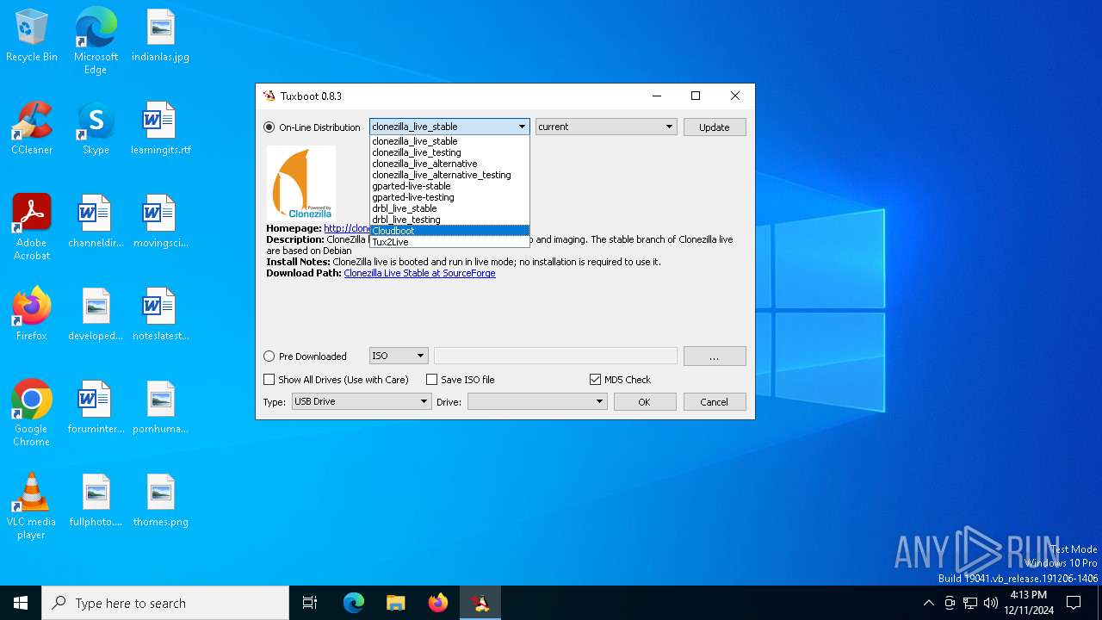Click the browse '...' button
Image resolution: width=1102 pixels, height=620 pixels.
[x=715, y=356]
